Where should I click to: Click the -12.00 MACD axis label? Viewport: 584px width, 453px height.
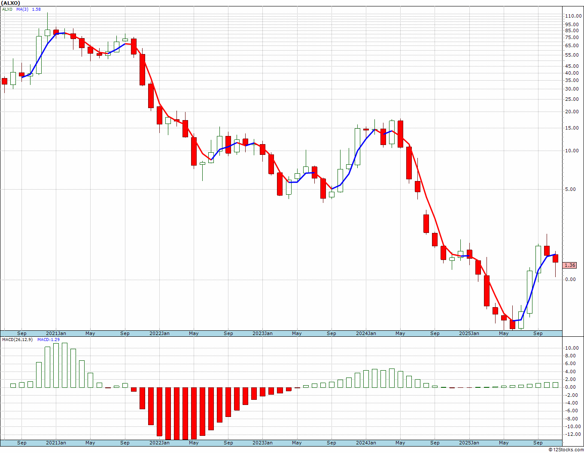click(x=573, y=435)
